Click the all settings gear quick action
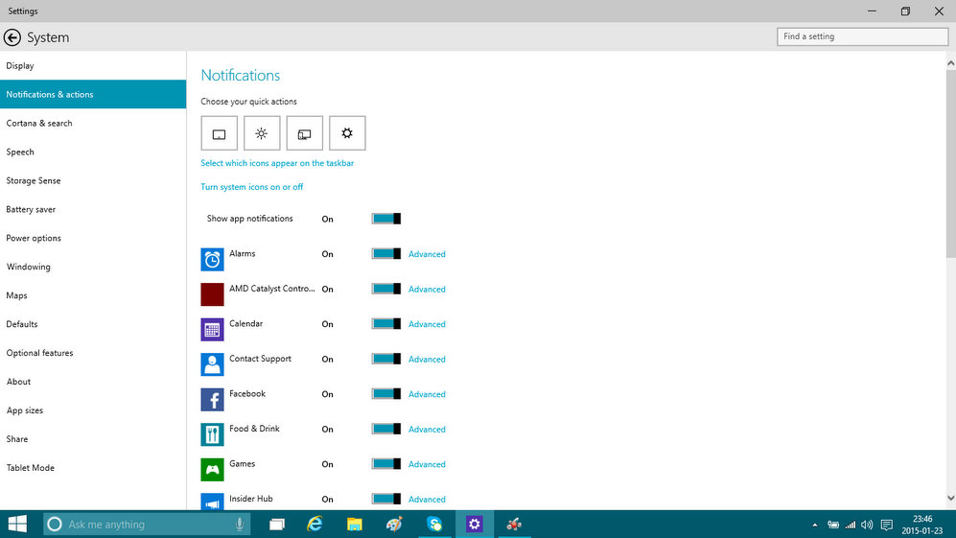The height and width of the screenshot is (538, 956). pyautogui.click(x=347, y=134)
